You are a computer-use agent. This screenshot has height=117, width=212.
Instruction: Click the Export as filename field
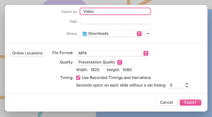[x=115, y=12]
